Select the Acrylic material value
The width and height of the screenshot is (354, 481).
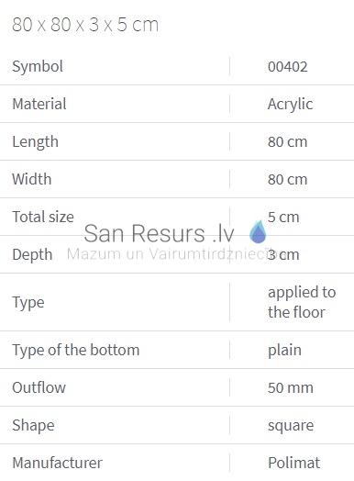(290, 105)
